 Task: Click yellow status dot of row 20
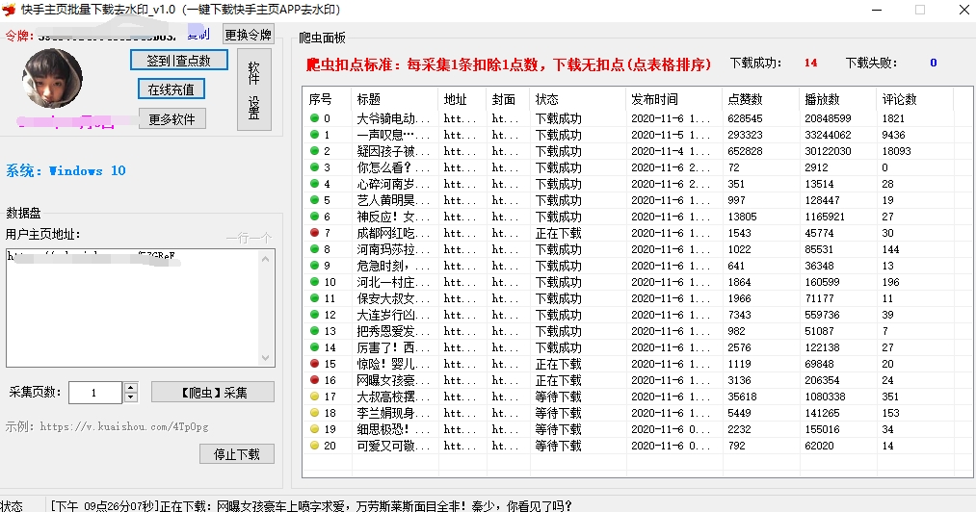coord(314,445)
